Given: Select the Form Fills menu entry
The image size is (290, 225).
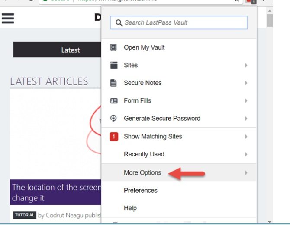Looking at the screenshot, I should (x=179, y=101).
